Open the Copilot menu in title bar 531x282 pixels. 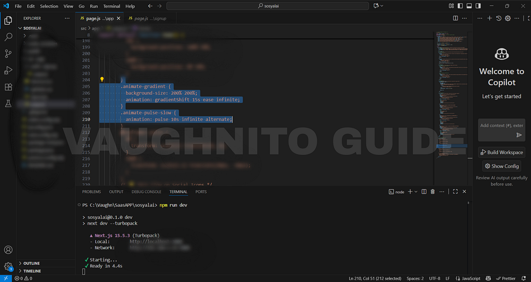pos(378,6)
